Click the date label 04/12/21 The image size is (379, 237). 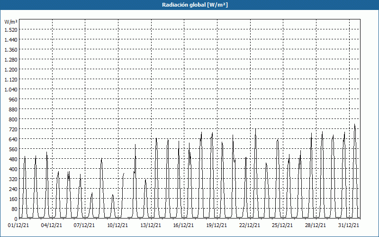(x=52, y=226)
